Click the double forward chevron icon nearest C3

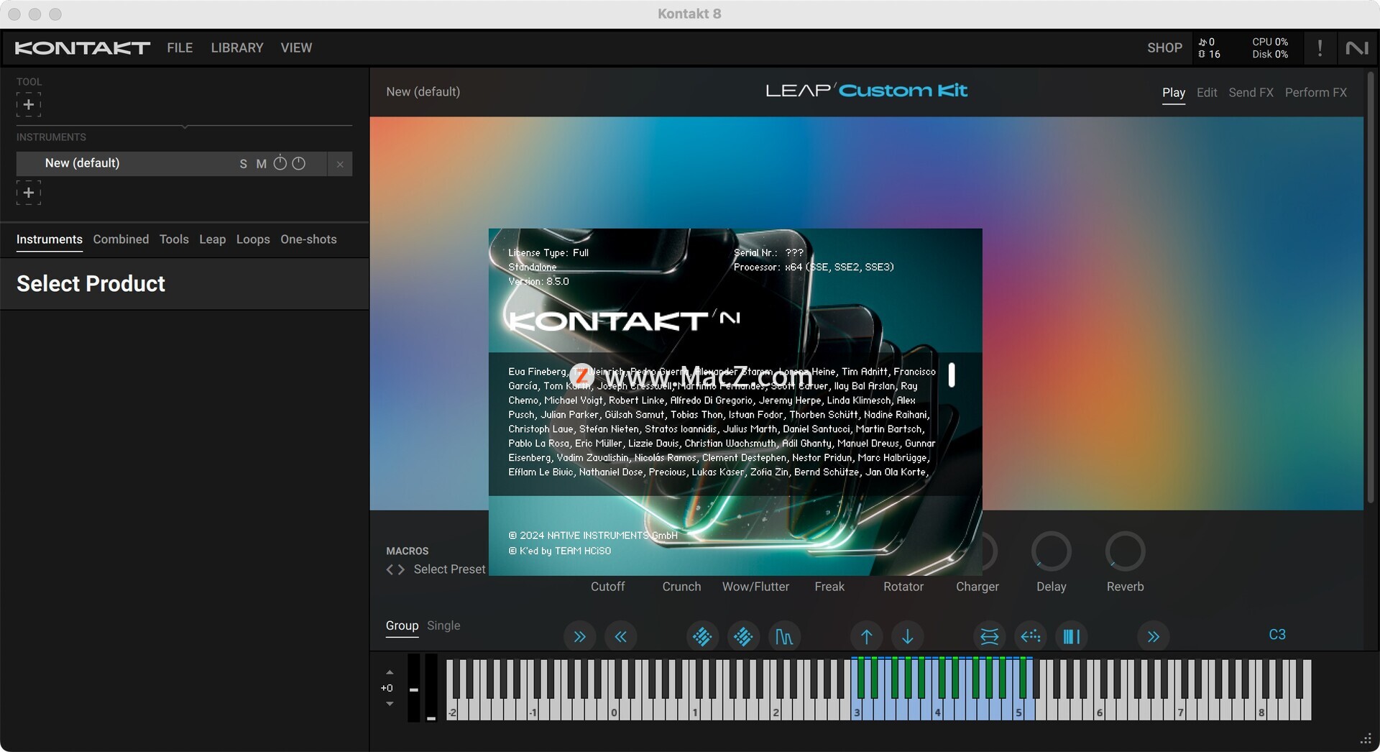tap(1153, 636)
